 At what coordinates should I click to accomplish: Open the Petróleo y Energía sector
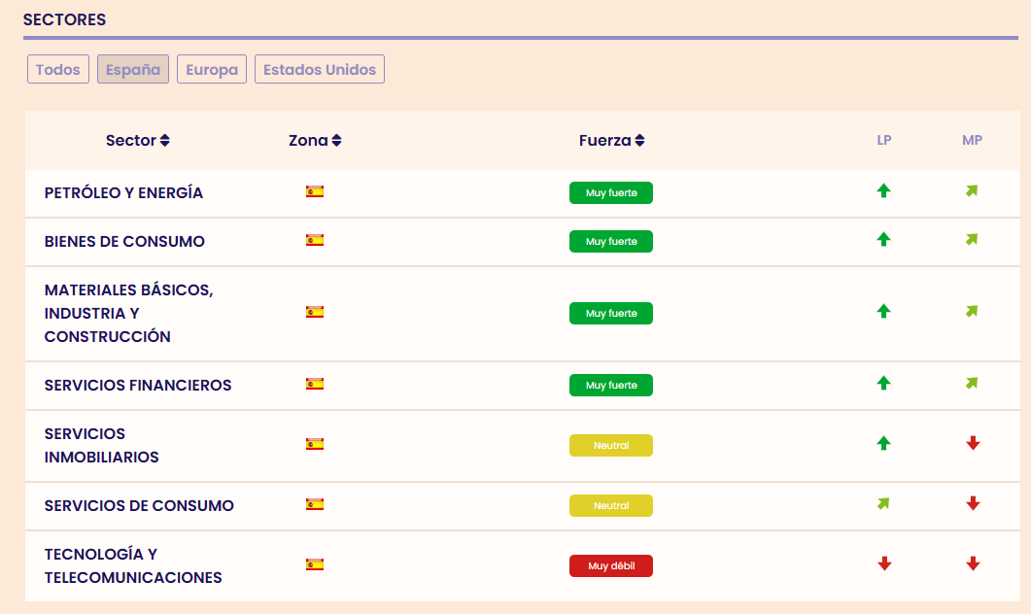coord(124,192)
